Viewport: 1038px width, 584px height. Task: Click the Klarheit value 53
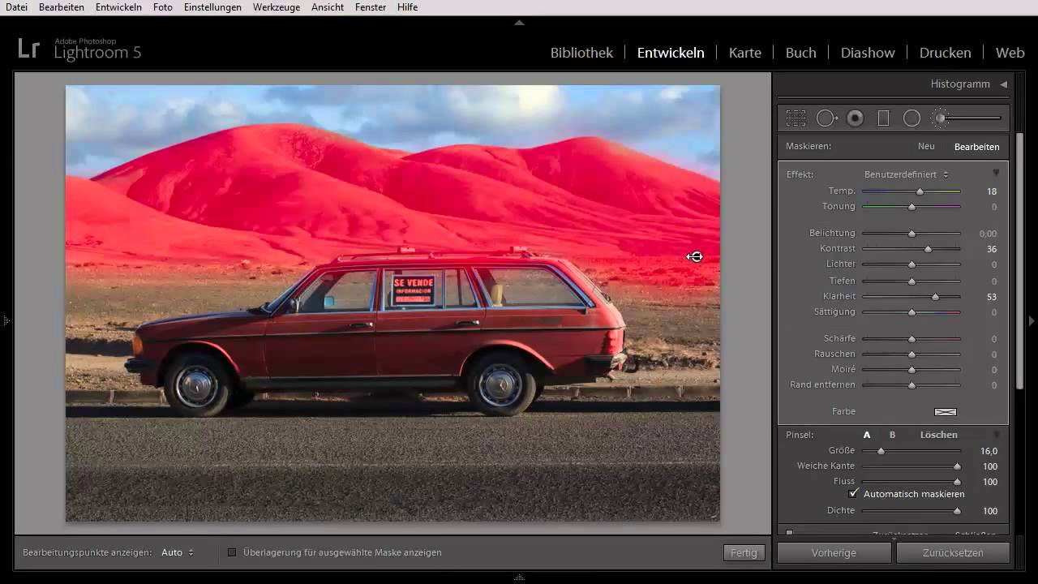992,298
